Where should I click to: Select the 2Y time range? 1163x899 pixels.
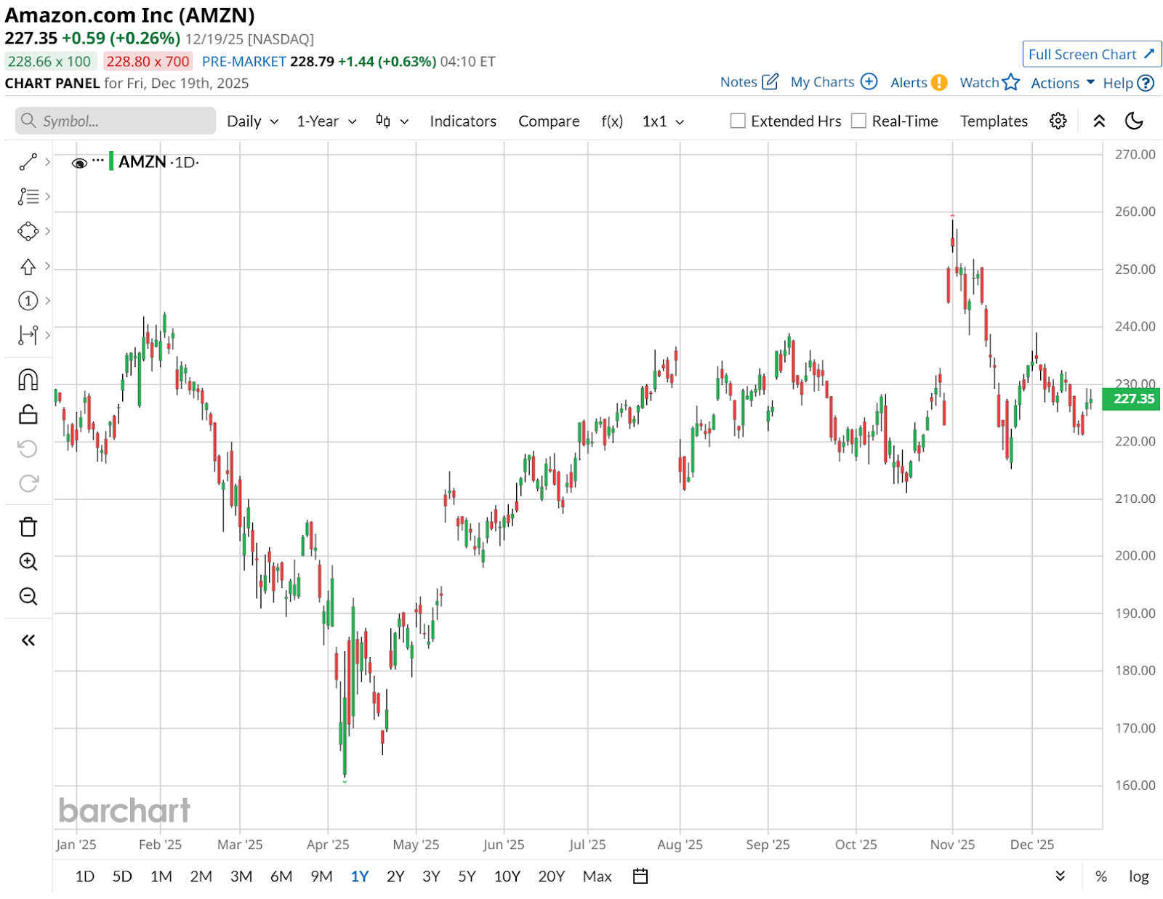395,876
